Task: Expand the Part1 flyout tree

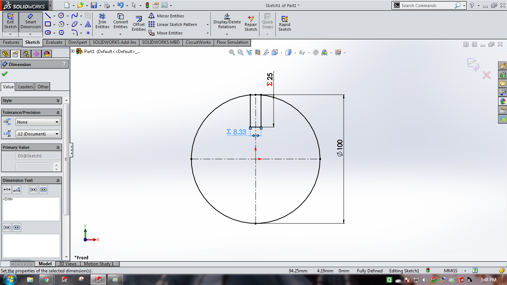Action: click(x=73, y=51)
